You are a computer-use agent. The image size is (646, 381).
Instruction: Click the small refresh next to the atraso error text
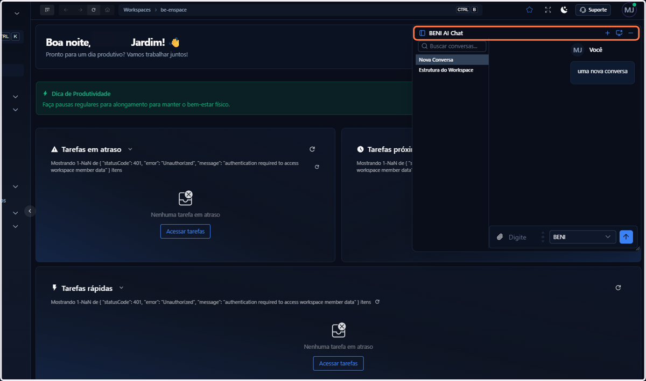(317, 167)
